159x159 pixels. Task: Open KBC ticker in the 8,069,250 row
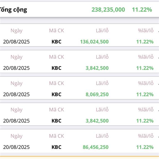click(x=56, y=94)
